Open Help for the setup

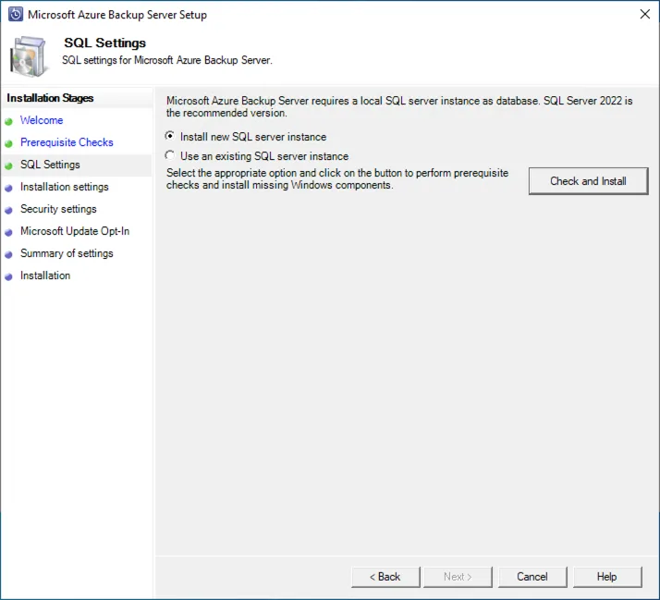coord(606,577)
